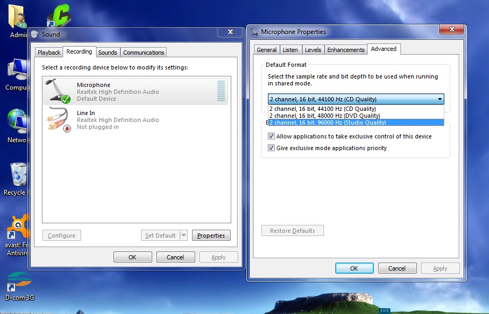Click Cancel in Microphone Properties

click(x=397, y=268)
